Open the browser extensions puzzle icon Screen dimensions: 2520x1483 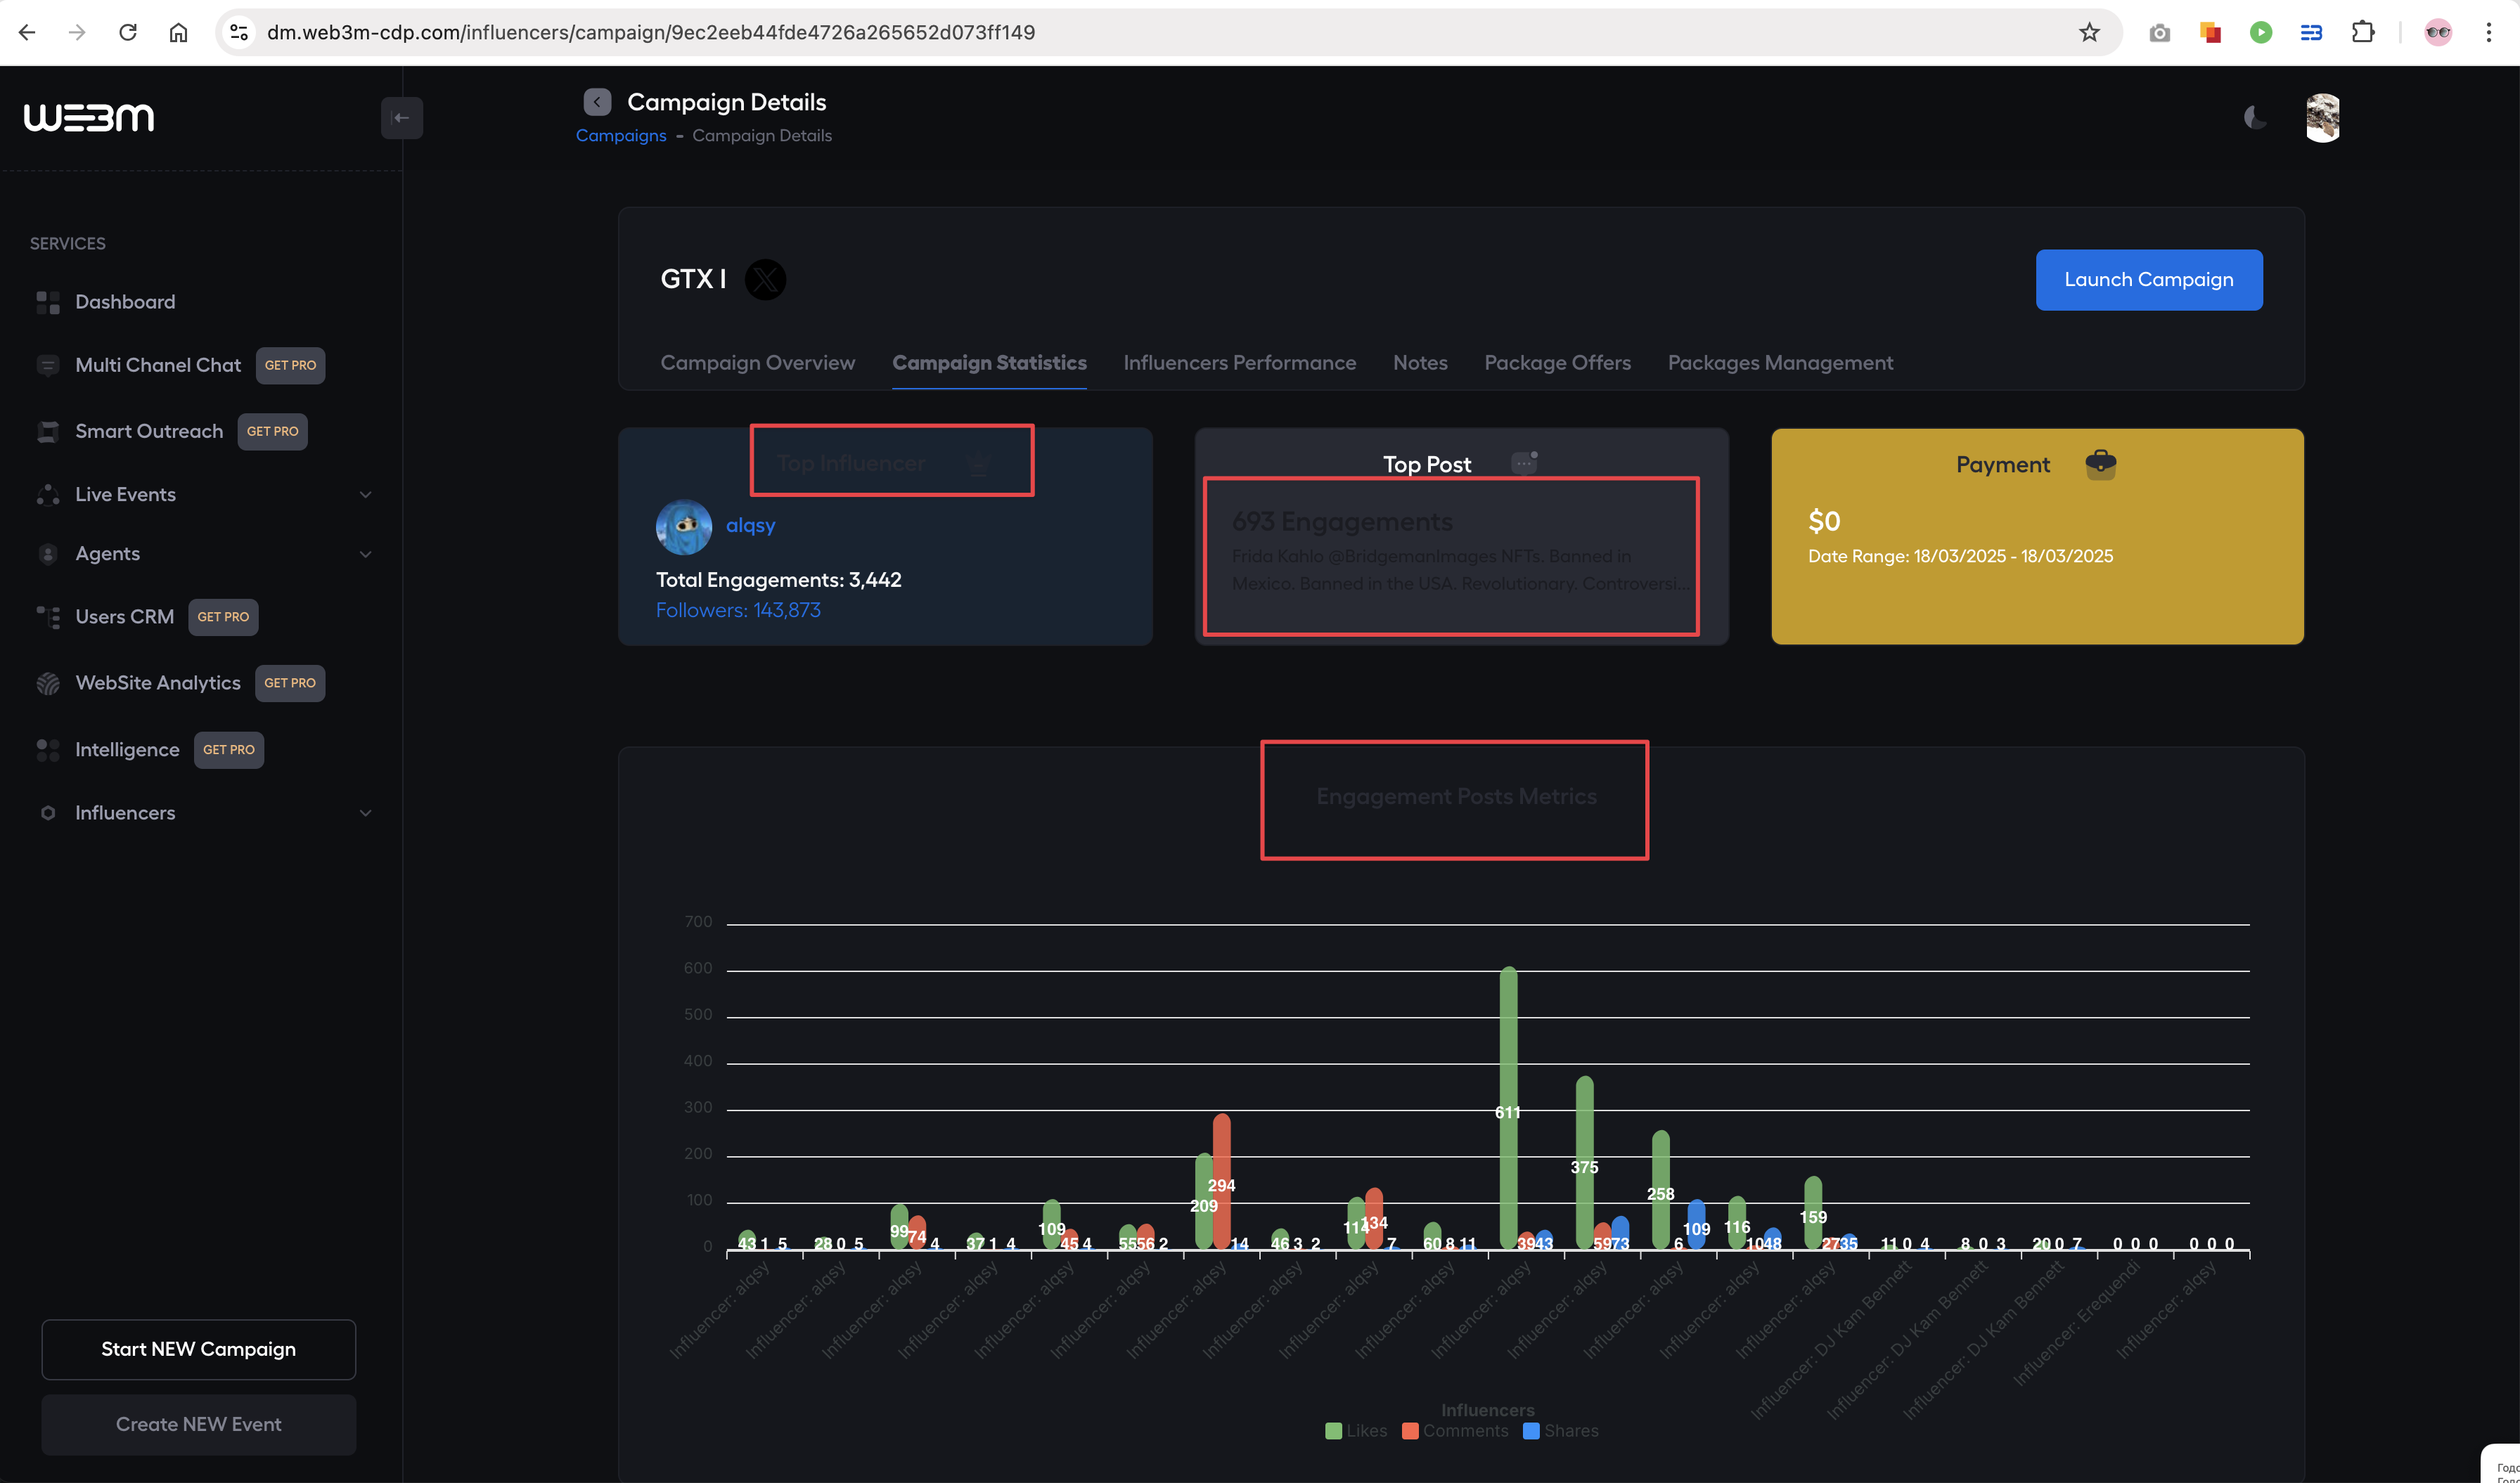pyautogui.click(x=2363, y=33)
